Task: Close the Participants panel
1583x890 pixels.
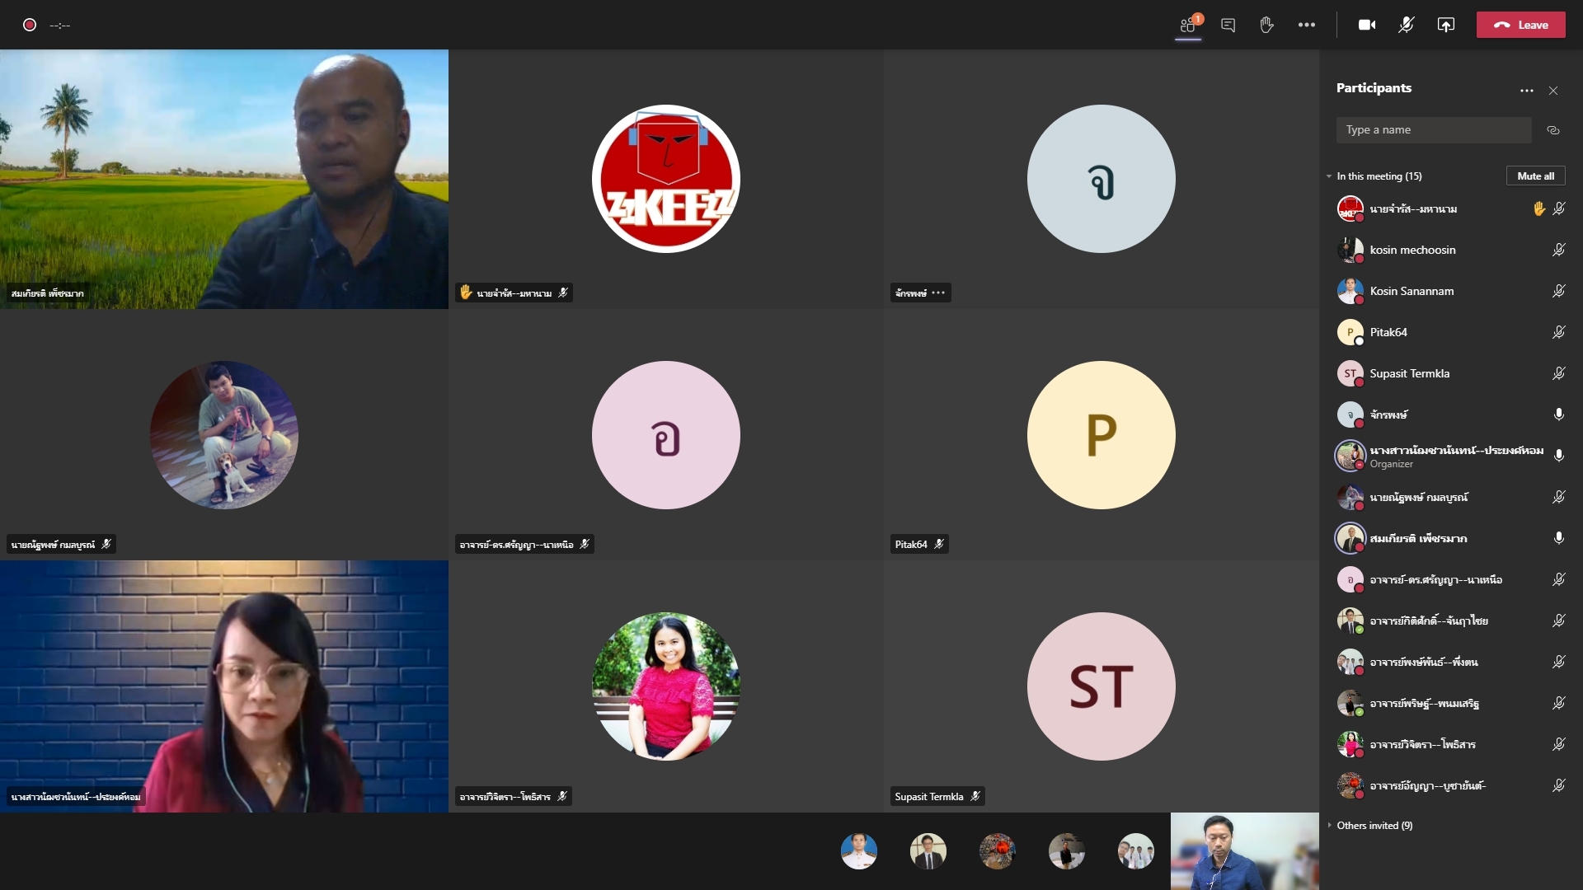Action: click(x=1553, y=91)
